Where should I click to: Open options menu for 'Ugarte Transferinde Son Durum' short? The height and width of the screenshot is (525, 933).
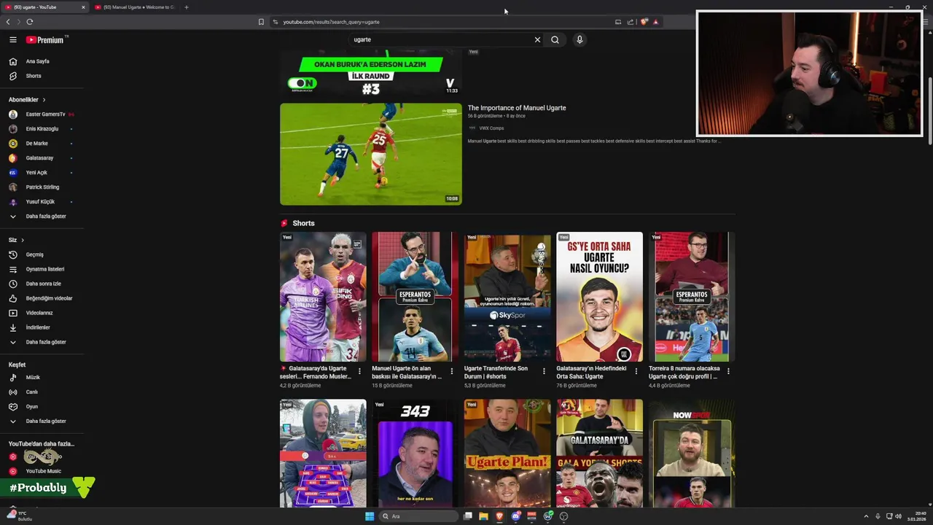[544, 371]
